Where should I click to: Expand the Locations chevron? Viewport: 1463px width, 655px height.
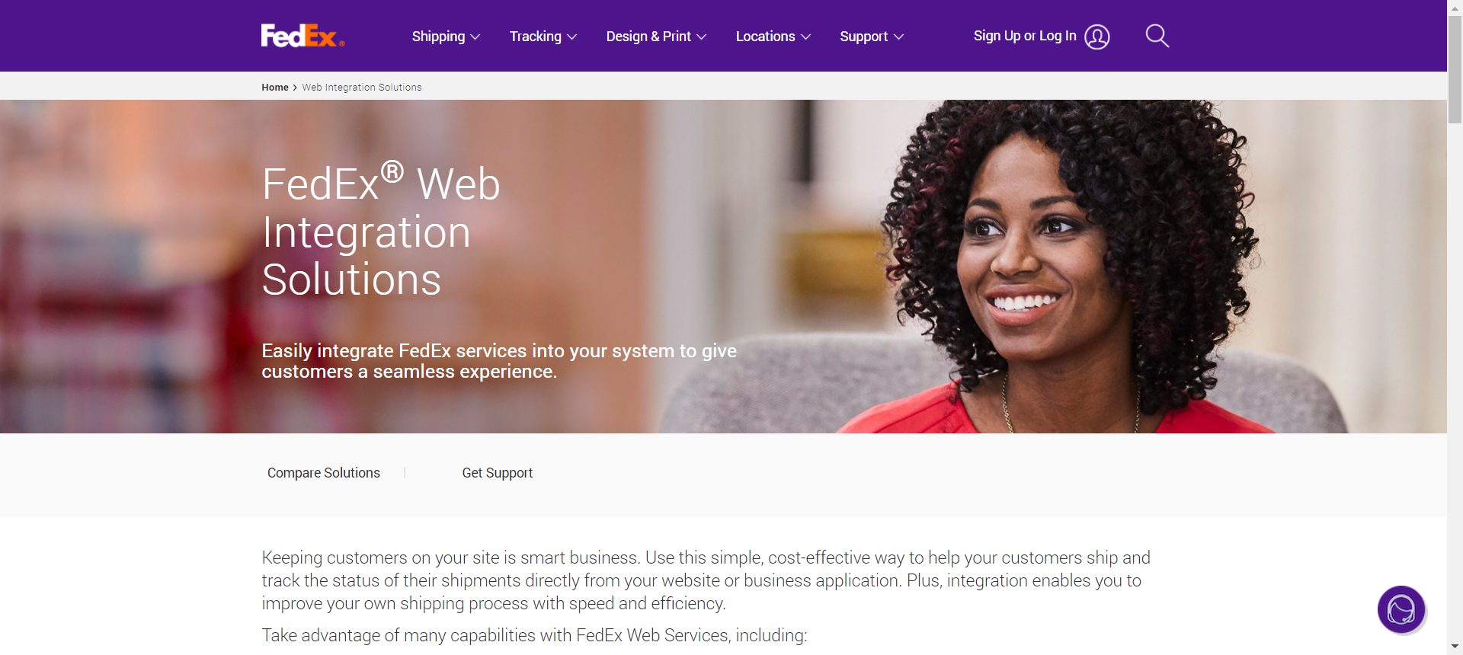pos(805,37)
